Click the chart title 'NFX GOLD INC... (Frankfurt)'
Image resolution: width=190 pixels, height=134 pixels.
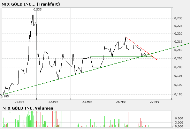tap(31, 4)
